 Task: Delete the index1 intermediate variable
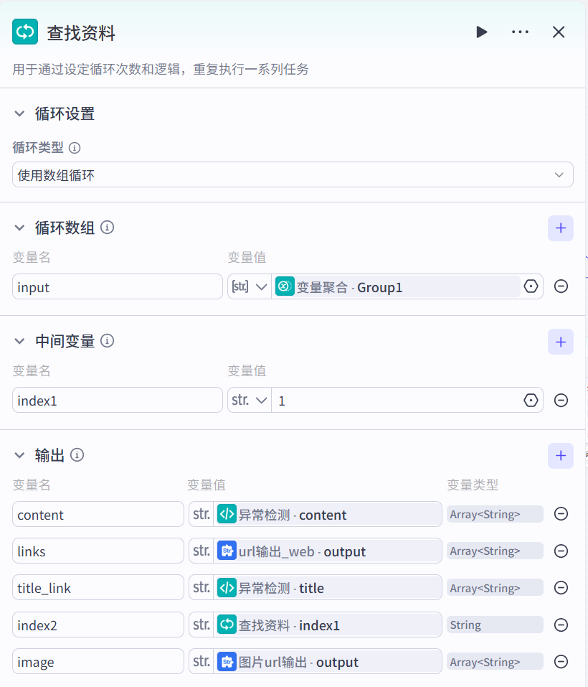click(561, 401)
